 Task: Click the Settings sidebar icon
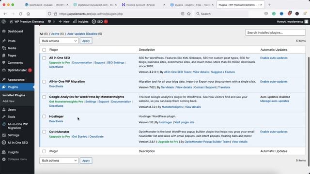click(4, 135)
